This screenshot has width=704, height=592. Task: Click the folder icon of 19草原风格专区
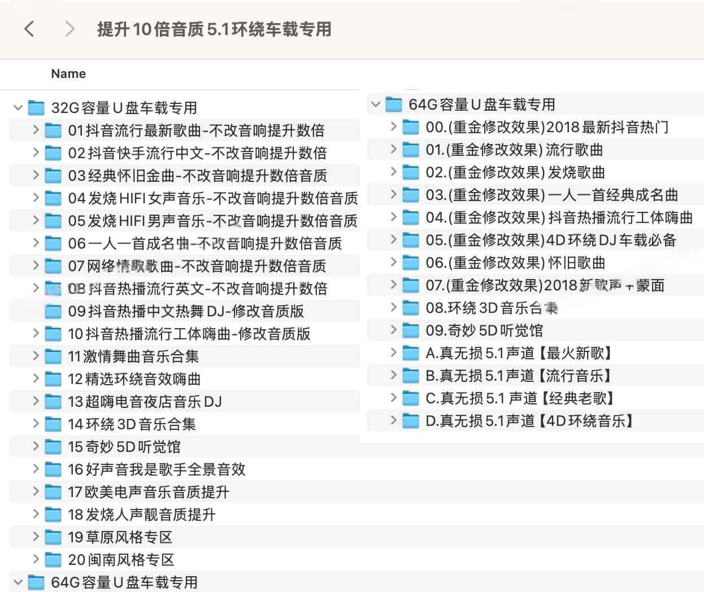tap(53, 537)
